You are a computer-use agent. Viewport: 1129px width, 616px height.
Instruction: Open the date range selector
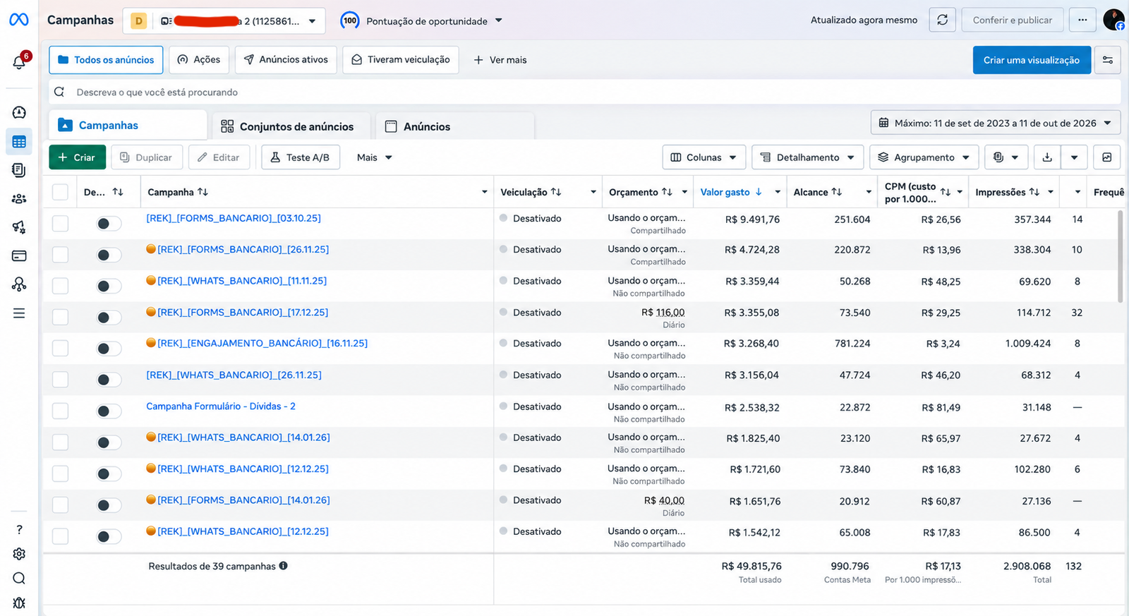(996, 123)
